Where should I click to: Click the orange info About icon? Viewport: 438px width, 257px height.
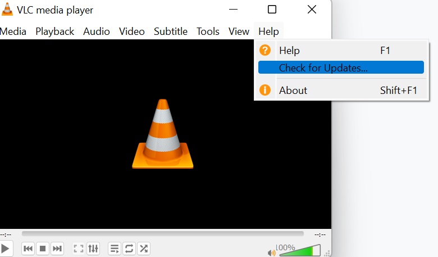(x=265, y=90)
